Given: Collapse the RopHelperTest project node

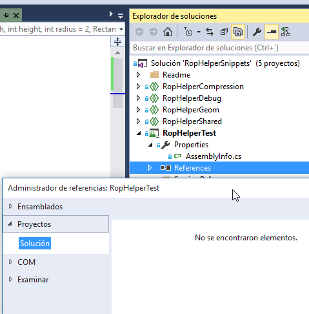Looking at the screenshot, I should coord(139,133).
